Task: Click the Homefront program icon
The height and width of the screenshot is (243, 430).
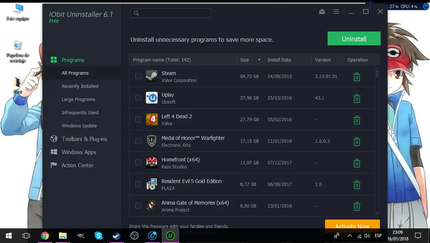Action: pos(152,162)
